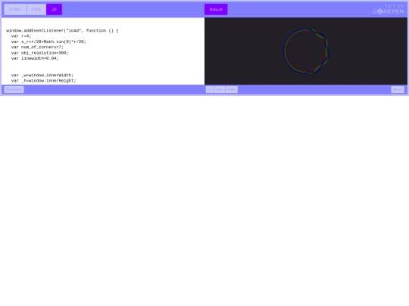Viewport: 409px width, 306px height.
Task: Click the circle drawing in result preview
Action: pos(307,51)
